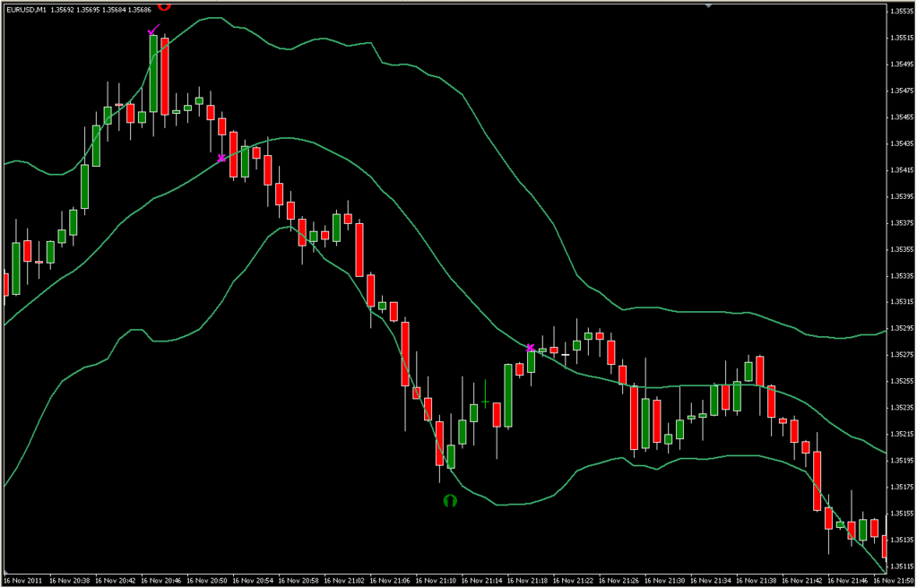Click the 16 Nov 21:34 time label

[x=711, y=582]
